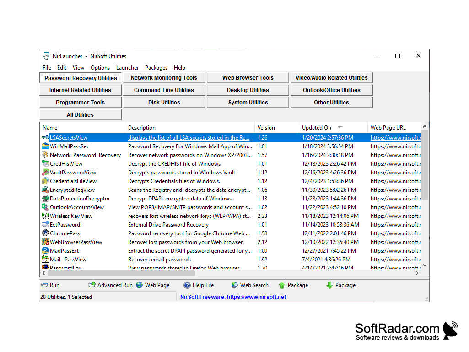
Task: Click the EncryptedRegView row icon
Action: (x=45, y=190)
